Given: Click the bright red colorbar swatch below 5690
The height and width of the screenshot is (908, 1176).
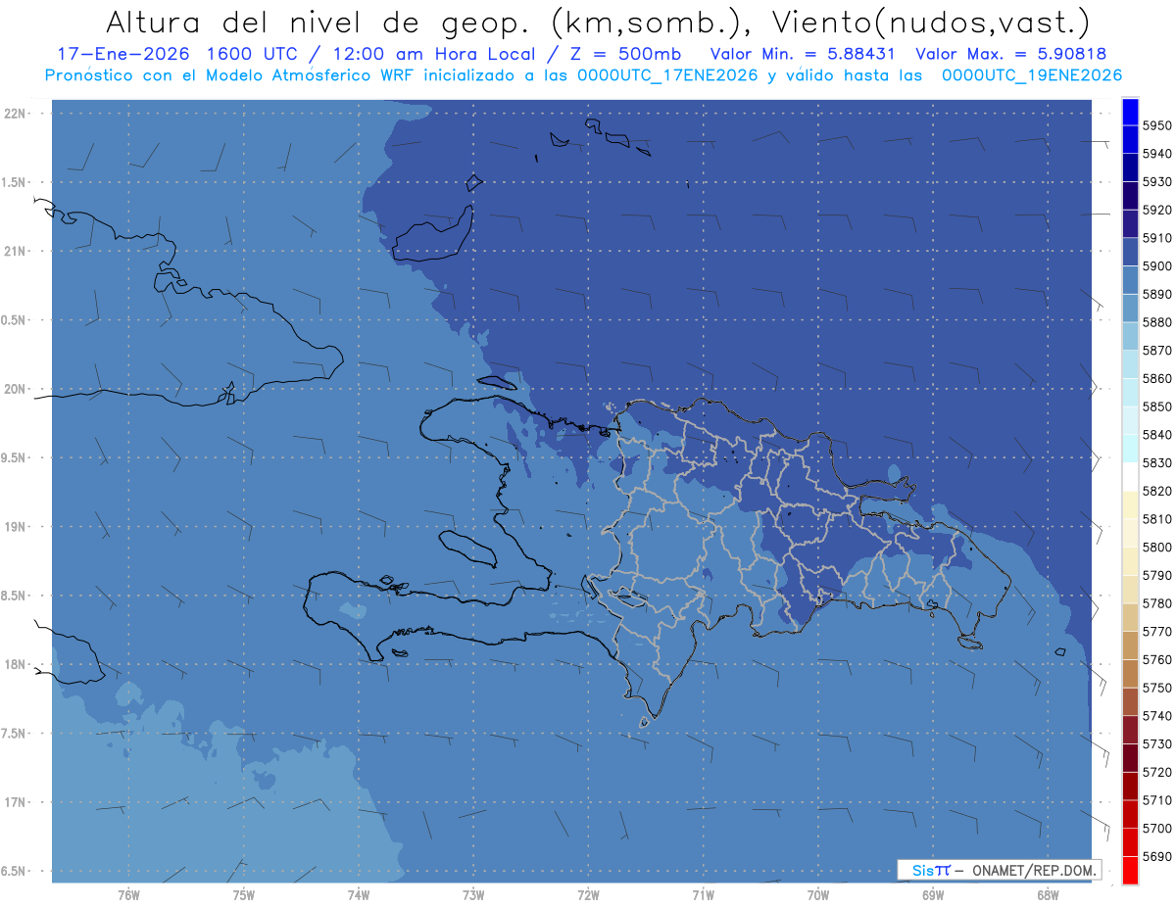Looking at the screenshot, I should pyautogui.click(x=1130, y=870).
